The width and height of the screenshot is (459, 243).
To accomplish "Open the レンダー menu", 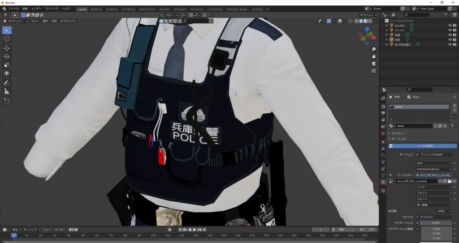I will pyautogui.click(x=36, y=9).
